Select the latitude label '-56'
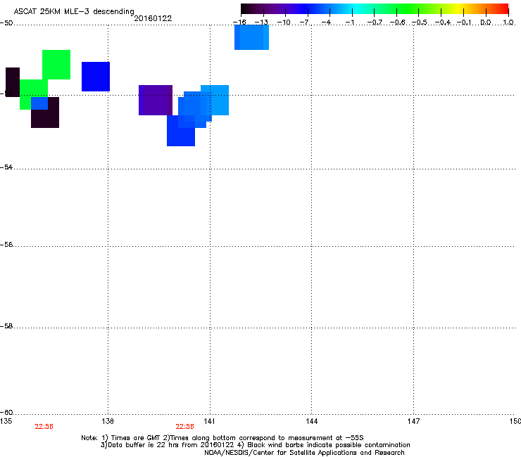Image resolution: width=521 pixels, height=457 pixels. tap(6, 245)
